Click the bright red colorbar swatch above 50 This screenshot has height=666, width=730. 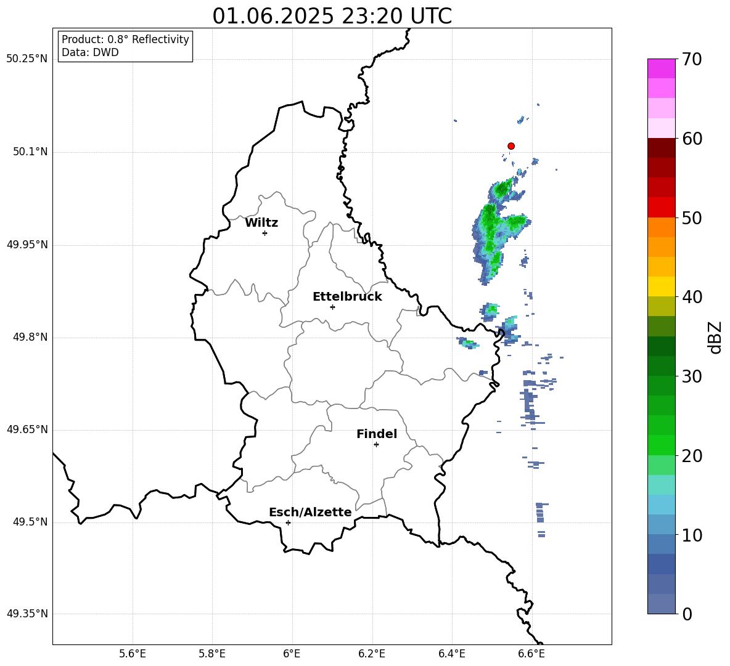click(661, 208)
